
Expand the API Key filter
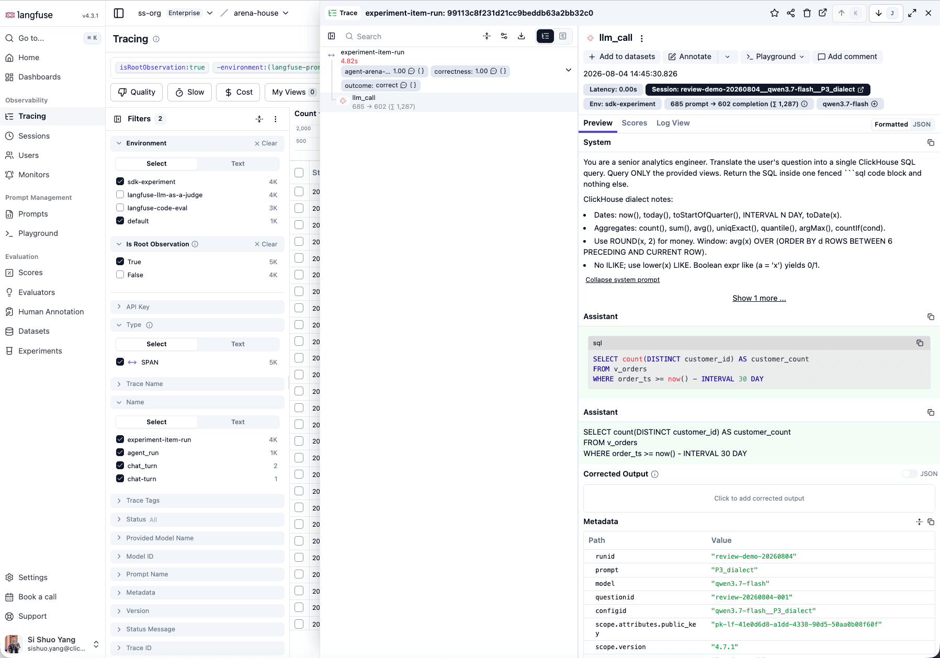(x=197, y=307)
